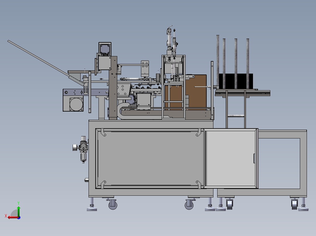
Task: Select the horizontal rail supporting the right platform
Action: pos(243,93)
